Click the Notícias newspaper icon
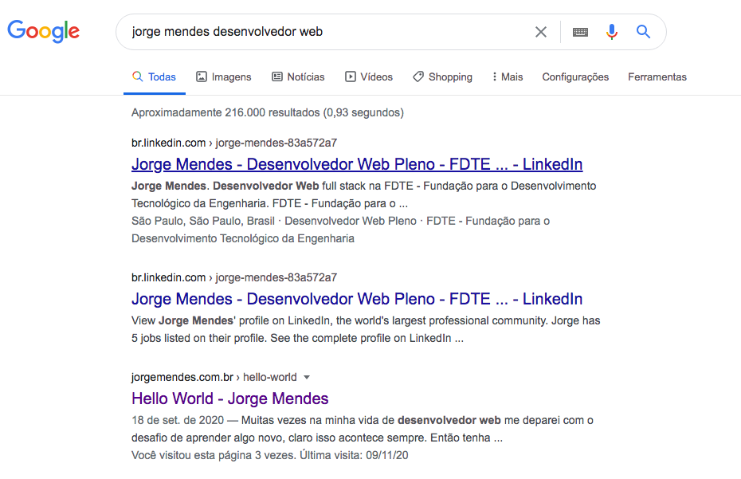The width and height of the screenshot is (741, 479). pyautogui.click(x=277, y=77)
